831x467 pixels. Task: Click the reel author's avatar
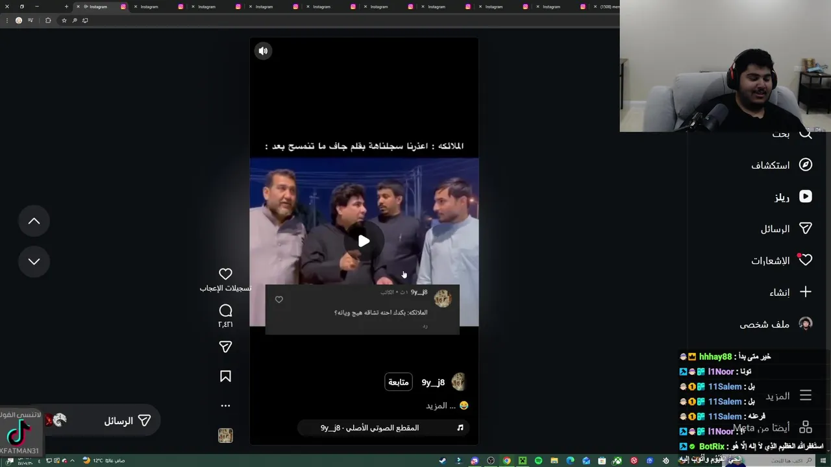pyautogui.click(x=458, y=381)
